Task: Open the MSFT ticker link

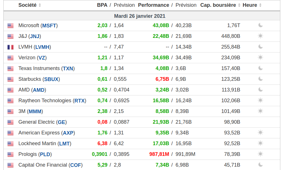Action: [49, 26]
